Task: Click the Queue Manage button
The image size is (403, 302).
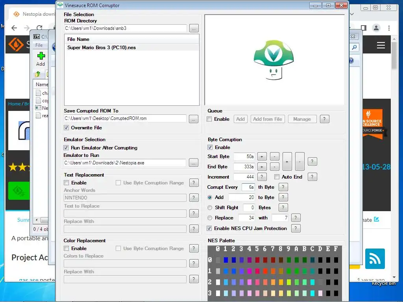Action: (x=302, y=119)
